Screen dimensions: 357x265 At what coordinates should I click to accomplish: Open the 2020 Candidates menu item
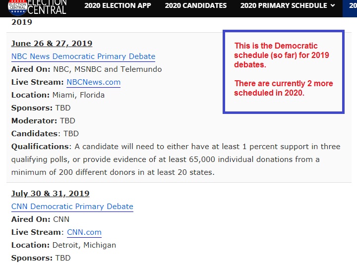pos(196,5)
